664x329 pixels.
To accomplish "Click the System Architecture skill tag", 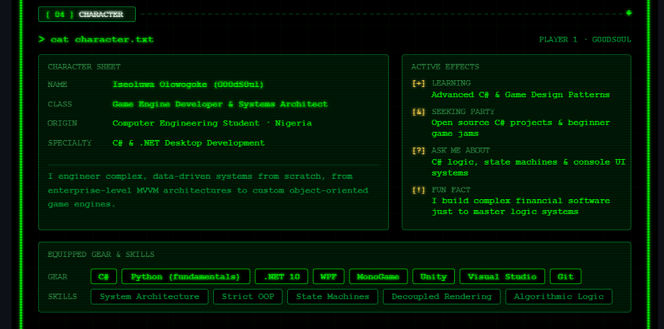I will click(x=149, y=297).
